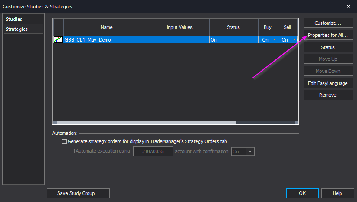Screen dimensions: 357x202
Task: Enable Generate strategy orders checkbox
Action: tap(65, 141)
